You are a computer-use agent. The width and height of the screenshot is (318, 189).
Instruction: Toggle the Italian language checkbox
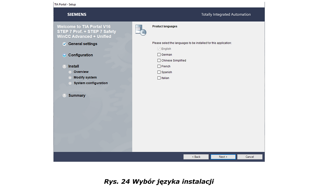(159, 78)
